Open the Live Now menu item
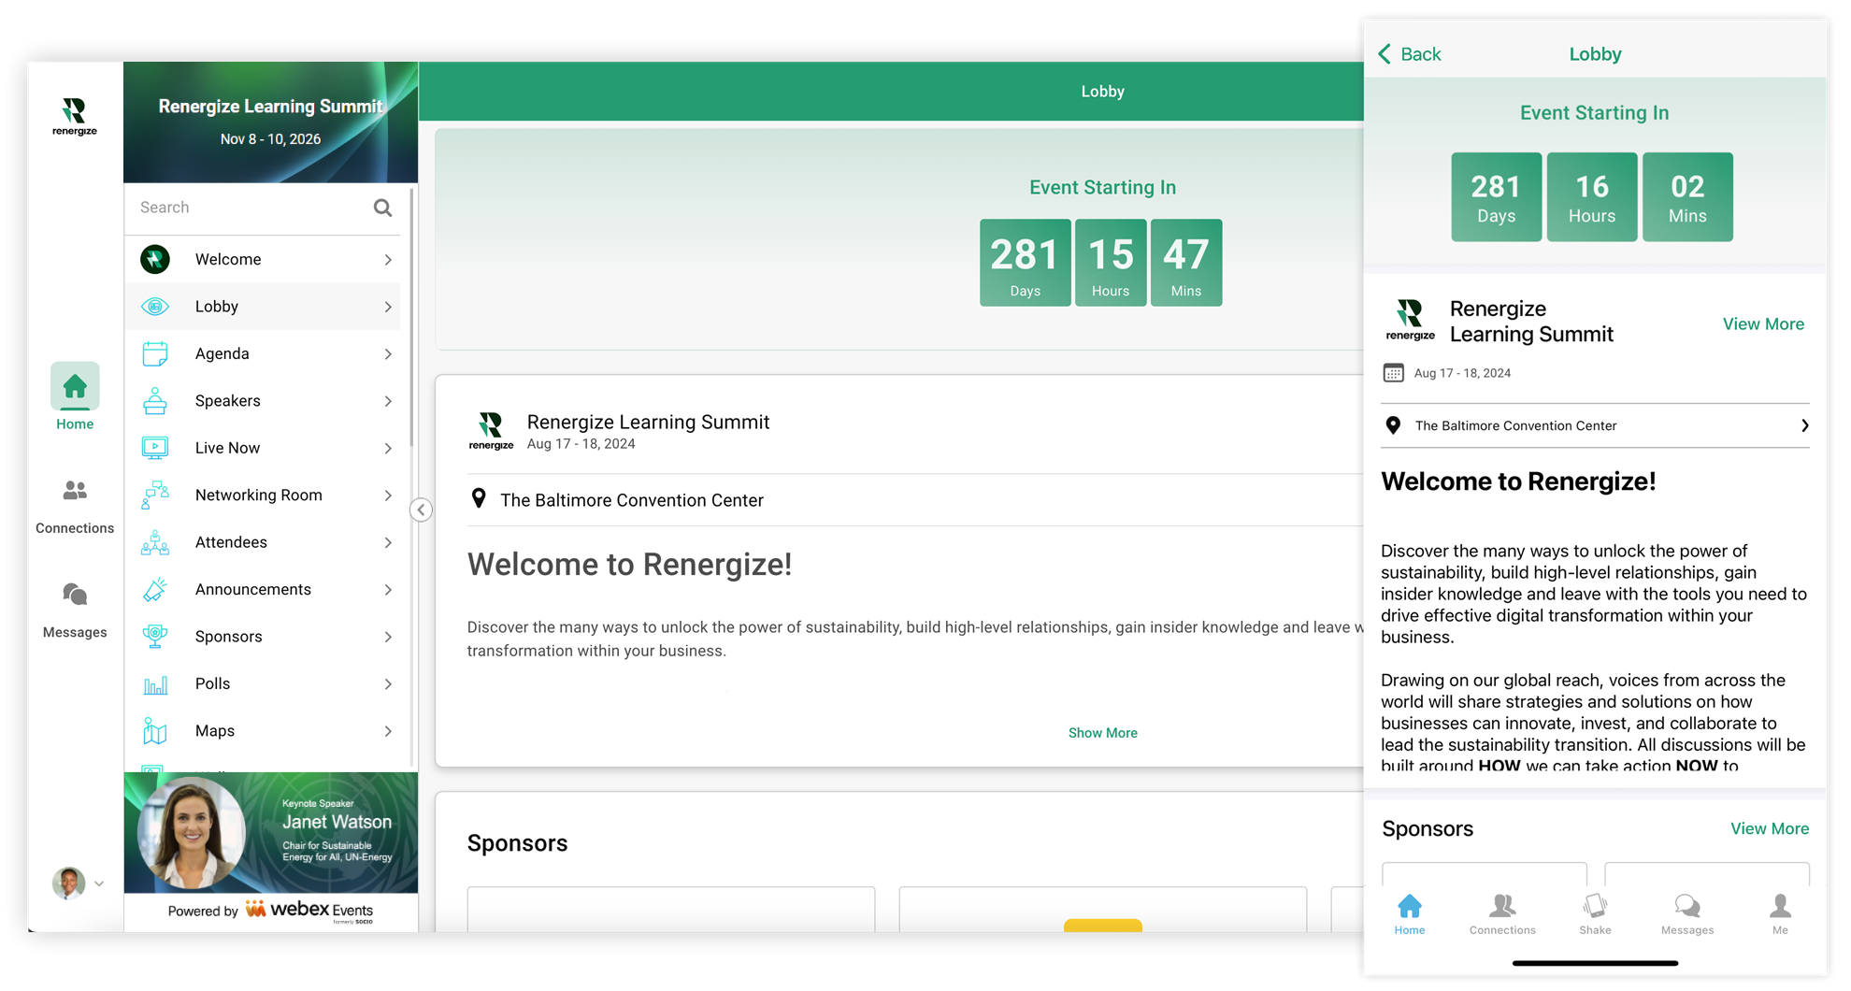 (263, 448)
